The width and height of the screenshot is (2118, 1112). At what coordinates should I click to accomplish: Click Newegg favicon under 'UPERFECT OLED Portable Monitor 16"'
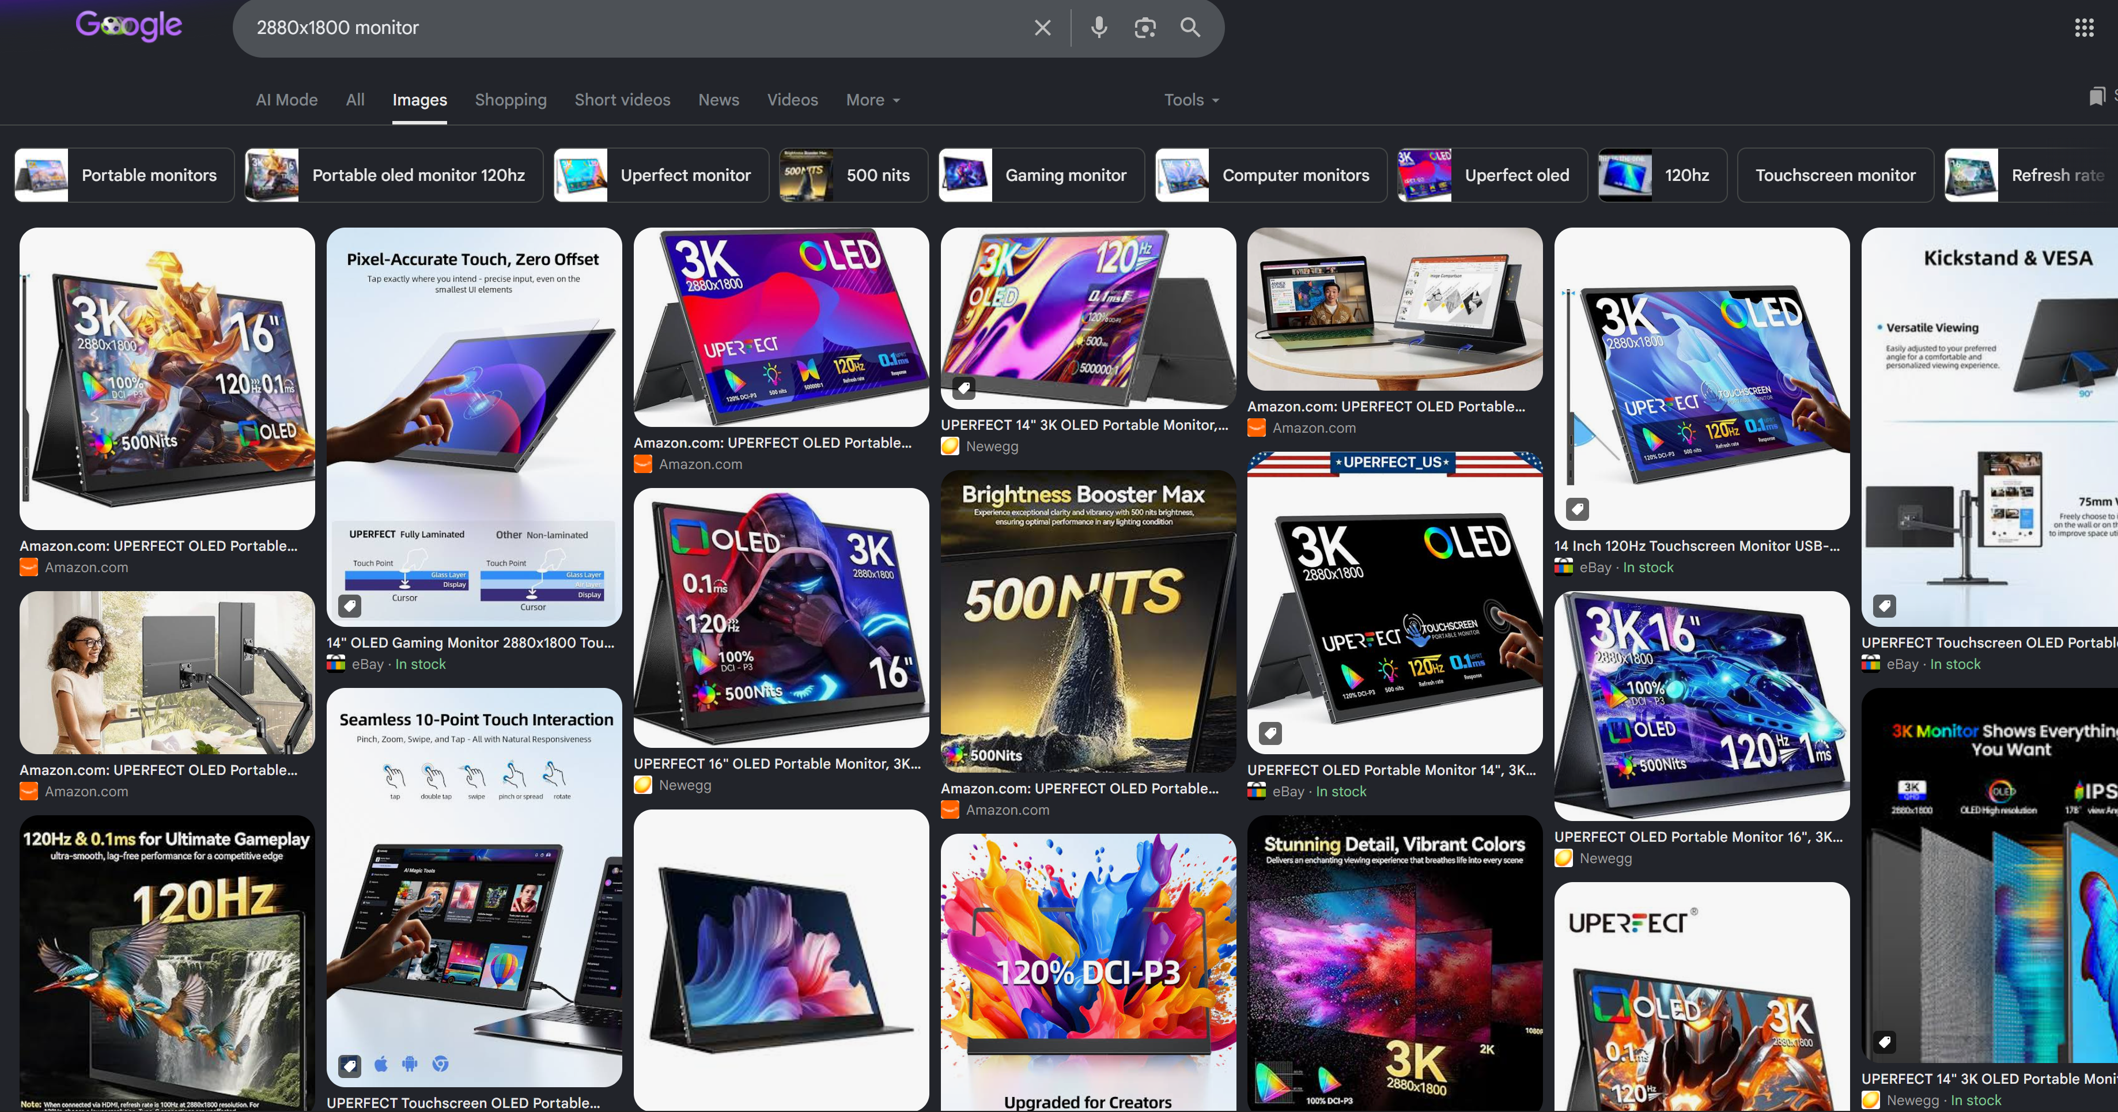[1563, 858]
